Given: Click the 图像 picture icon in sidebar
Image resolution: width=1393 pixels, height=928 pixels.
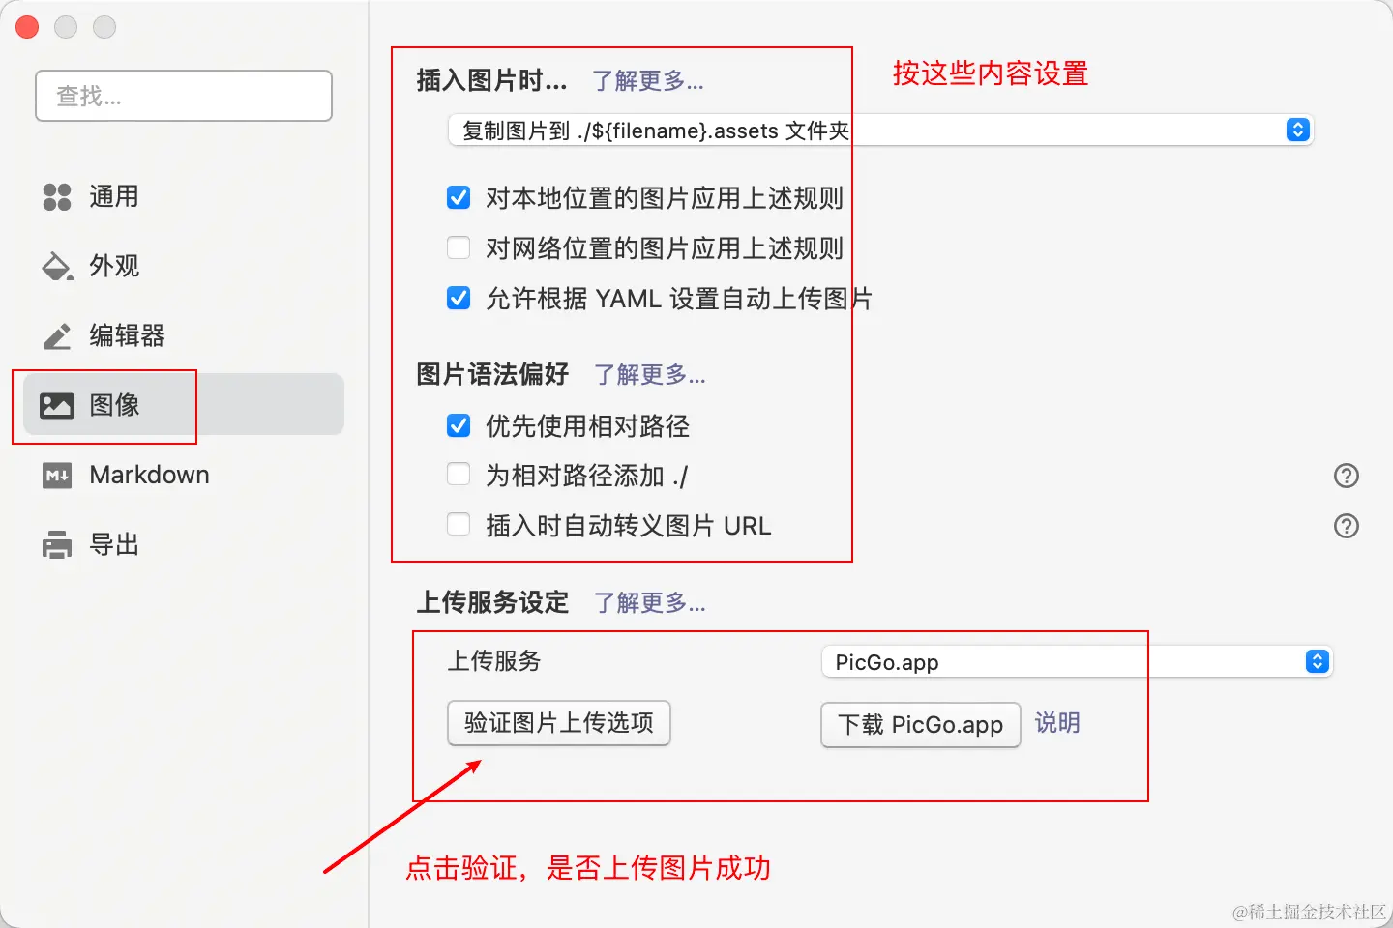Looking at the screenshot, I should [57, 405].
